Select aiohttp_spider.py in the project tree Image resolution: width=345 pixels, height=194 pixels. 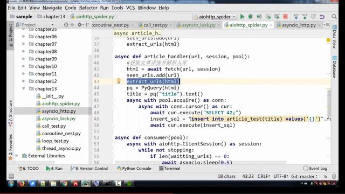pyautogui.click(x=61, y=103)
